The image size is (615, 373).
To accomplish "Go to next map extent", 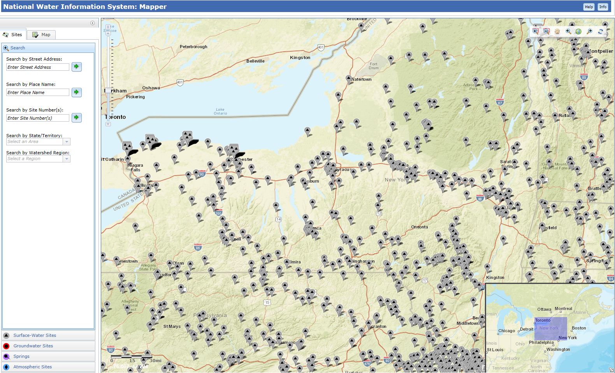I will pyautogui.click(x=589, y=31).
